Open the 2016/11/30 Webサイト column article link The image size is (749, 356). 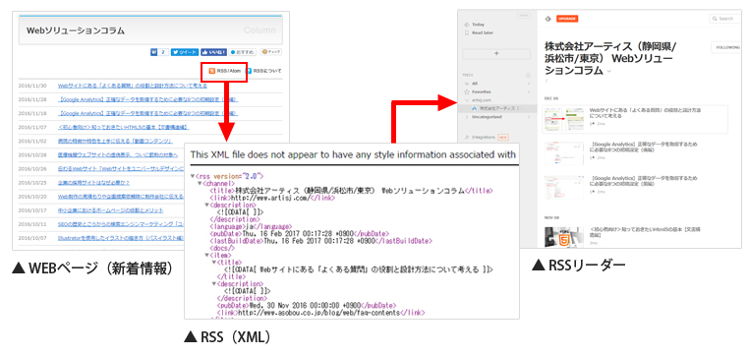pos(133,86)
